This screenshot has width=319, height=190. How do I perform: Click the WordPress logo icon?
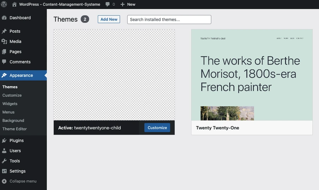pyautogui.click(x=4, y=4)
